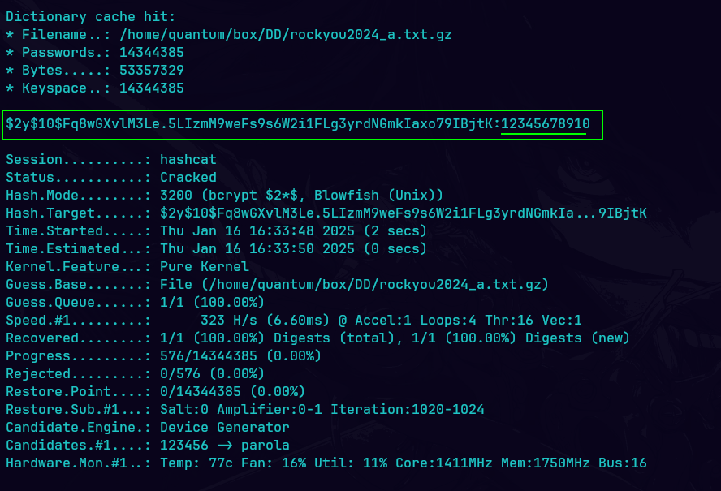This screenshot has width=721, height=491.
Task: Click the Keyspace value 14344385
Action: click(151, 88)
